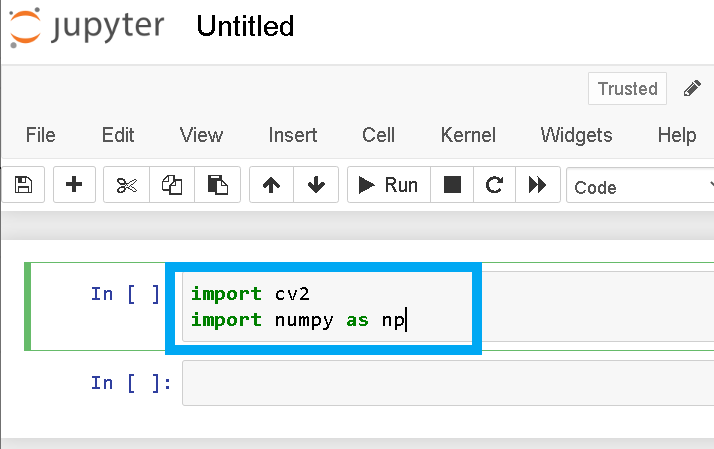Viewport: 714px width, 449px height.
Task: Click the In [ ]: prompt of the empty cell
Action: (x=131, y=383)
